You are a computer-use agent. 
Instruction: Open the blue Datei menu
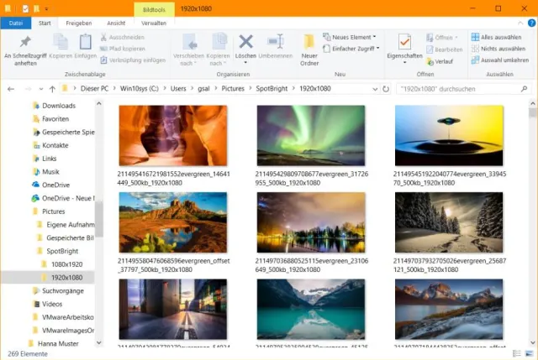click(x=15, y=23)
